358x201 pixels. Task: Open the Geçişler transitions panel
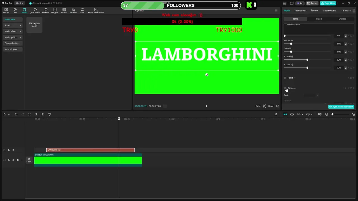(55, 11)
